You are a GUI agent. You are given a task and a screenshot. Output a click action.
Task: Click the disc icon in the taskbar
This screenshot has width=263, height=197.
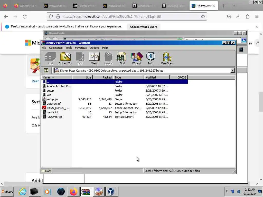pyautogui.click(x=99, y=191)
